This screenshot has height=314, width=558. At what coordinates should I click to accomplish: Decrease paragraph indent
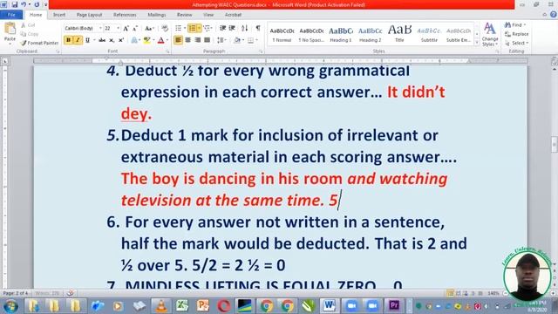coord(223,28)
